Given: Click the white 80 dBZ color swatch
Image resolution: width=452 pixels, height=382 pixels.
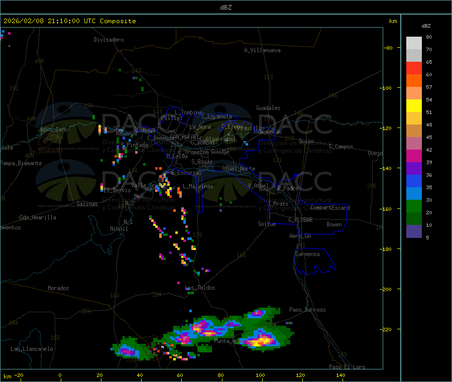Looking at the screenshot, I should (414, 43).
